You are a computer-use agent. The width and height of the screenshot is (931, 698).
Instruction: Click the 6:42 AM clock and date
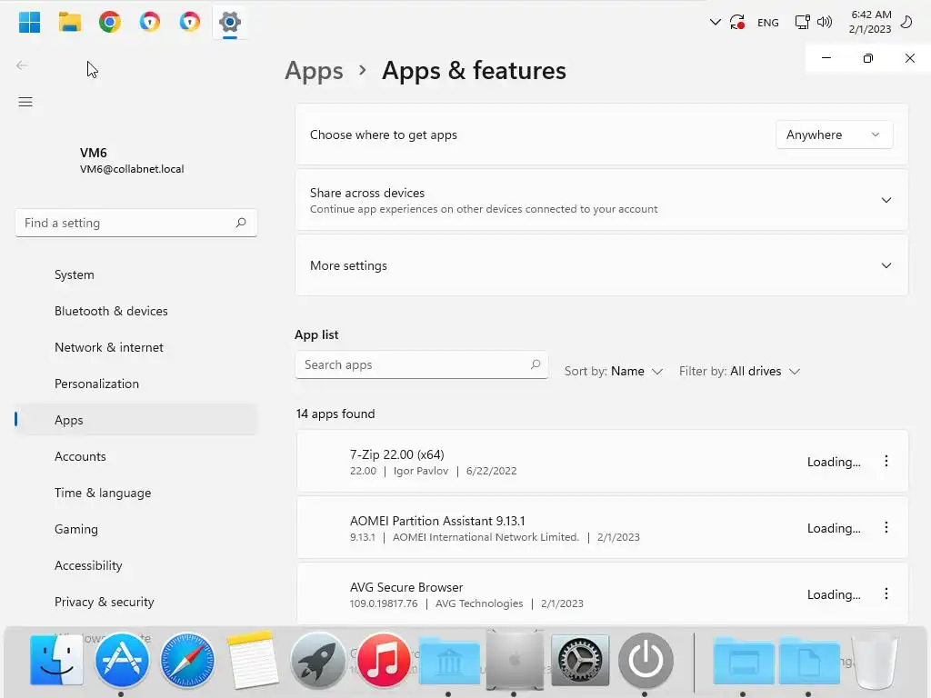(870, 22)
